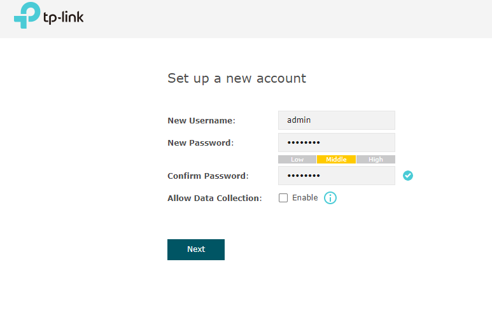The height and width of the screenshot is (327, 492).
Task: Click the Set up a new account heading
Action: [237, 78]
